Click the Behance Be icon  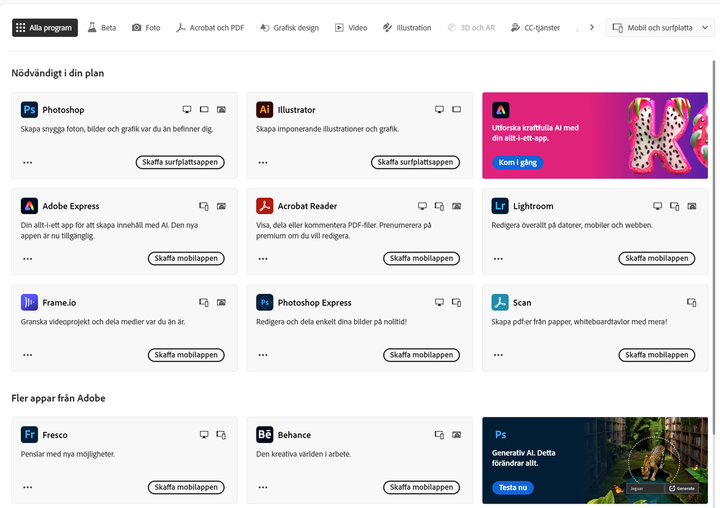265,434
